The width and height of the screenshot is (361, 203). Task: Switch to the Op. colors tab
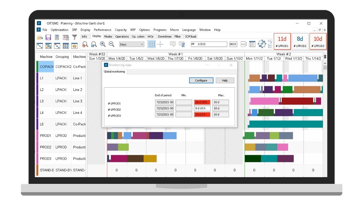click(x=138, y=36)
